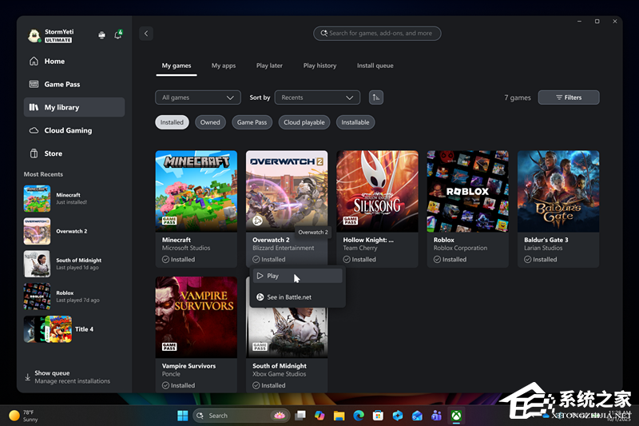This screenshot has height=426, width=639.
Task: Toggle the sort order direction icon
Action: coord(375,98)
